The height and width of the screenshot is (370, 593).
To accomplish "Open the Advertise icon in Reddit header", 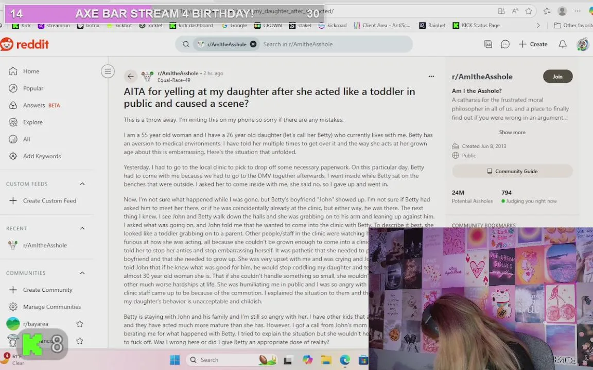I will pos(488,44).
